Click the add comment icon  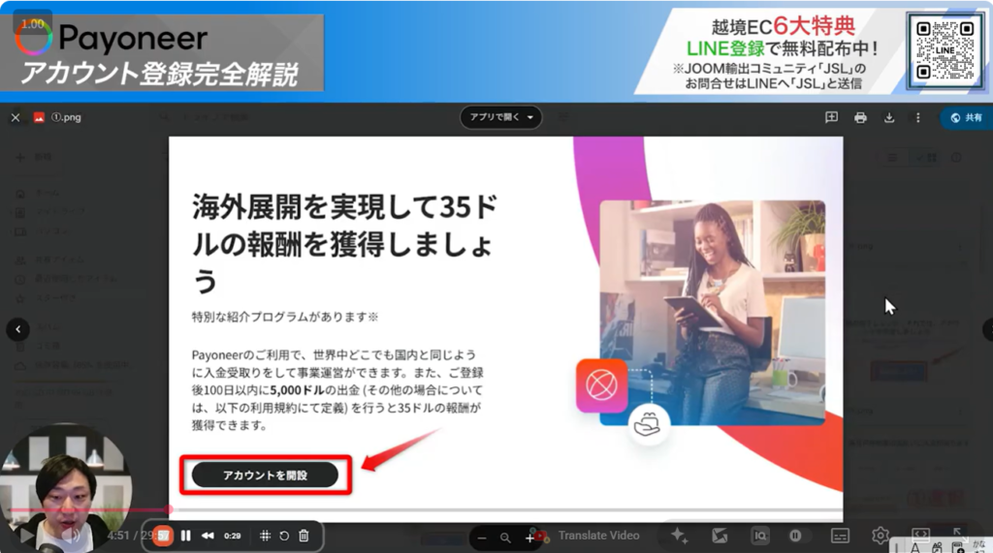coord(831,117)
